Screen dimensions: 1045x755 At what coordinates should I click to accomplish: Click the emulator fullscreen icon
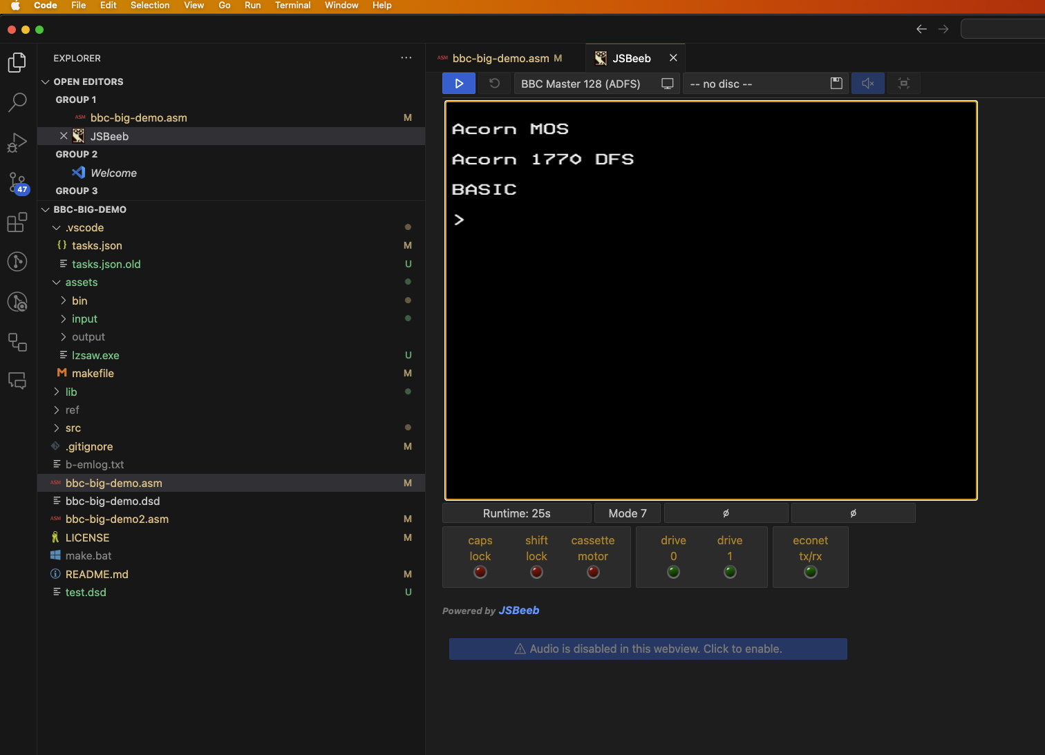pos(903,84)
